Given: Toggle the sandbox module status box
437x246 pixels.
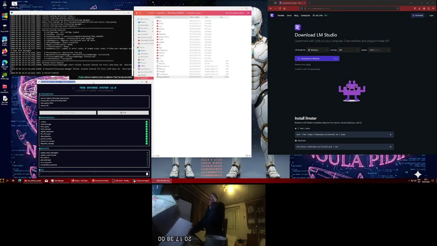Looking at the screenshot, I should tap(146, 122).
